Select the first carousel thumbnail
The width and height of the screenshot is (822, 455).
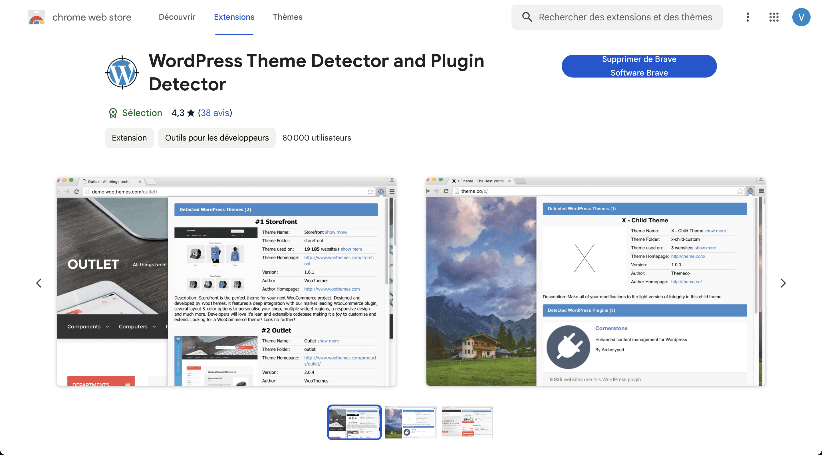pyautogui.click(x=354, y=422)
